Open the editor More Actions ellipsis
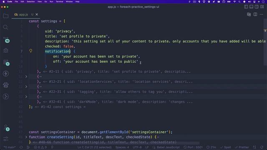The width and height of the screenshot is (267, 150). click(262, 15)
